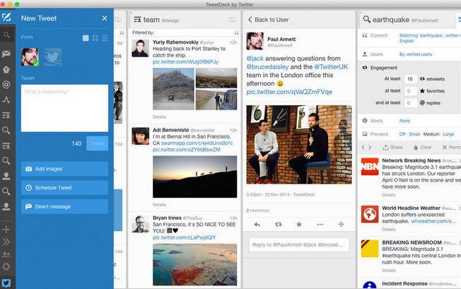Open the @TwitterUK mention link
This screenshot has height=289, width=461.
(x=331, y=67)
